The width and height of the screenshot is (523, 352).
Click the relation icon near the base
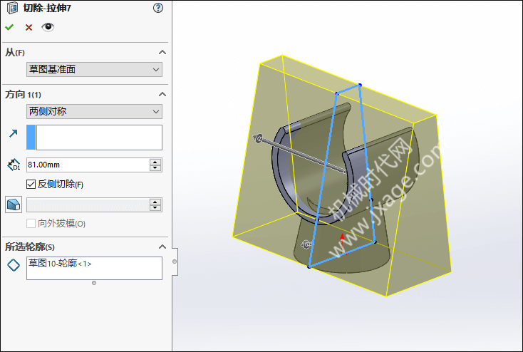[x=306, y=245]
